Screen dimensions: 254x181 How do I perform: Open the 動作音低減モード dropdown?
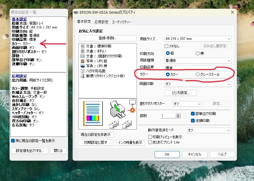point(209,130)
